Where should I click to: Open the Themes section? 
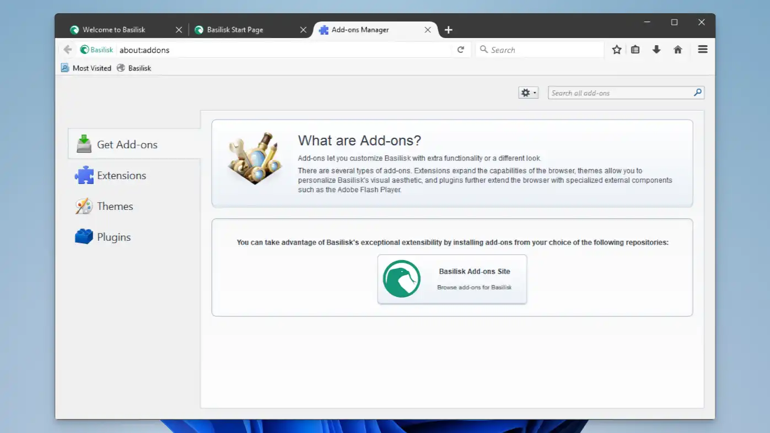pyautogui.click(x=115, y=206)
